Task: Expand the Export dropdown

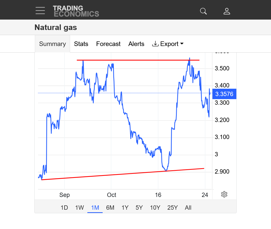Action: (x=168, y=44)
